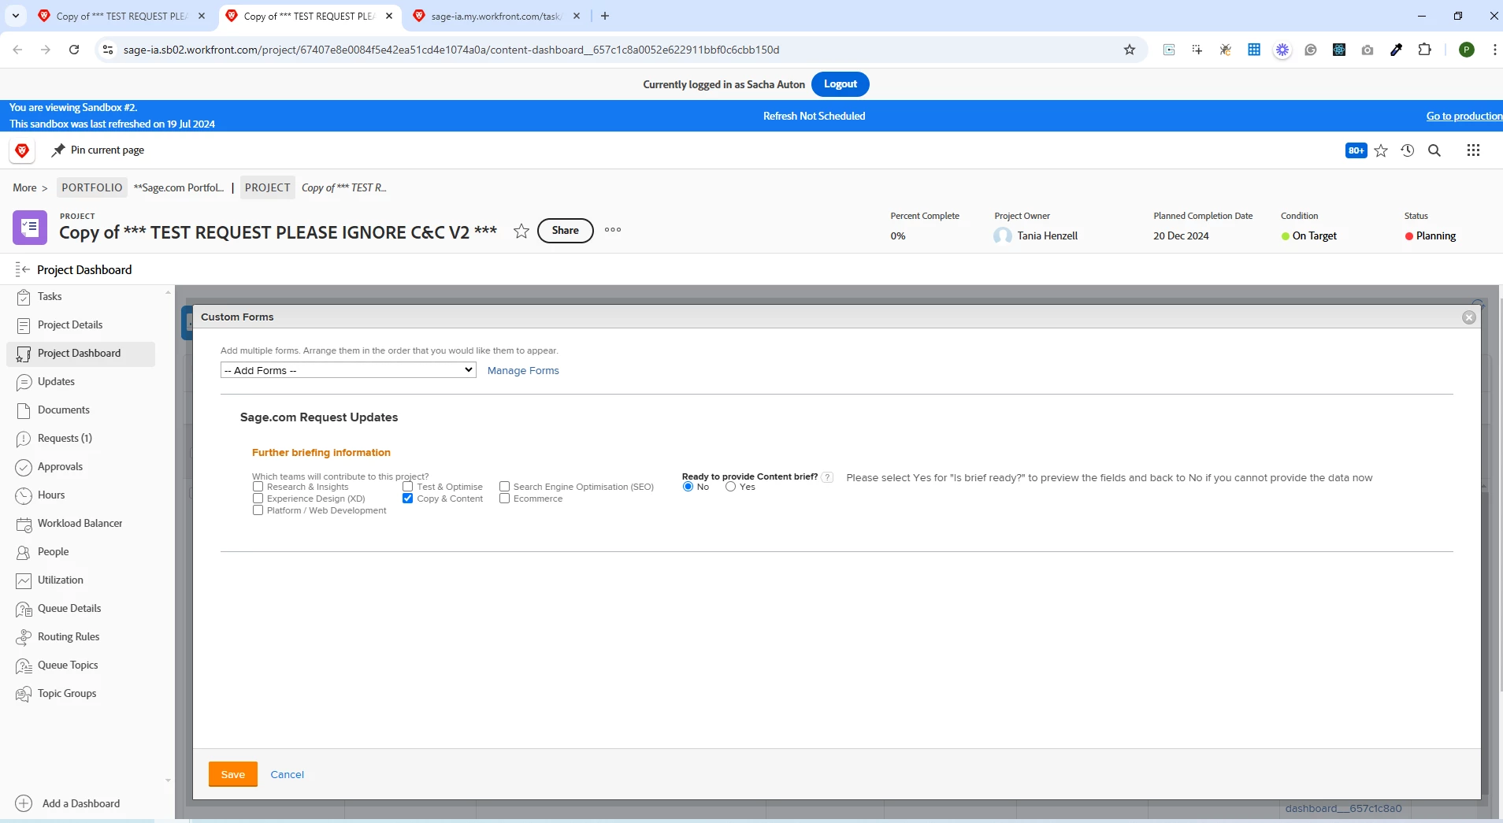1503x823 pixels.
Task: Click the purple project type icon
Action: click(30, 228)
